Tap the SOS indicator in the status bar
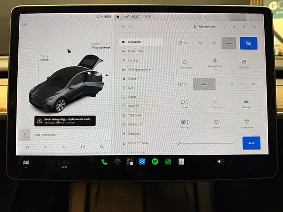 tap(126, 17)
